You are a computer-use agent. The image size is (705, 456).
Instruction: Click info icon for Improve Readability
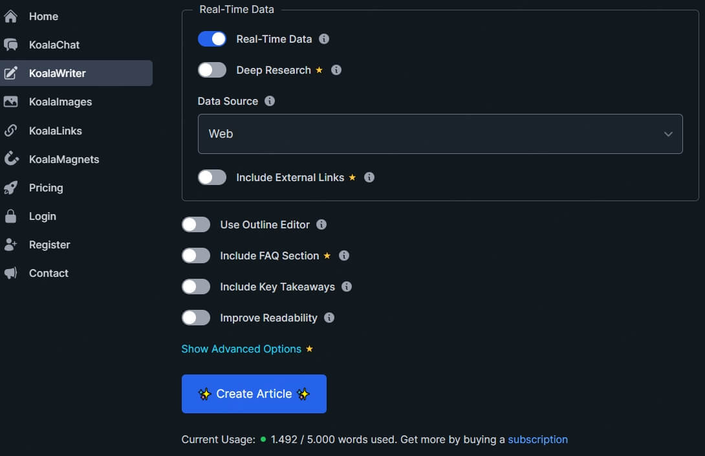[x=329, y=318]
